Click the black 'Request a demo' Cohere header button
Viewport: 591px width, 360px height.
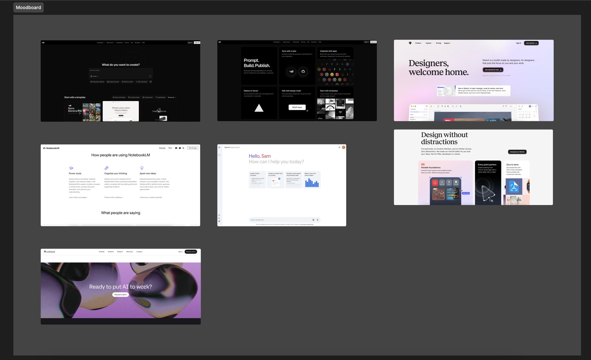(x=191, y=252)
